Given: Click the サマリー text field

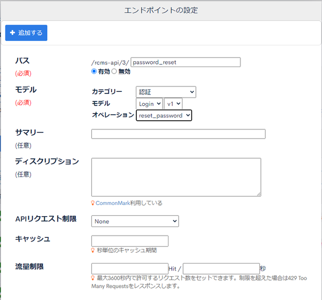Looking at the screenshot, I should [179, 134].
